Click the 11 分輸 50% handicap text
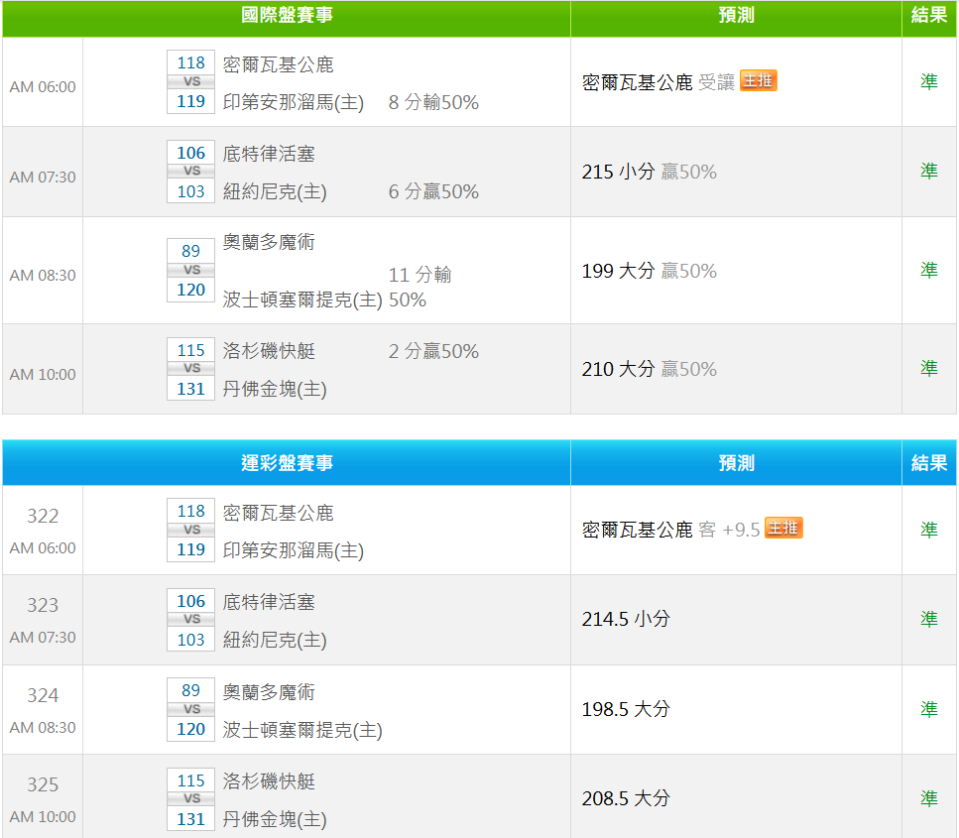This screenshot has height=838, width=959. click(x=420, y=288)
